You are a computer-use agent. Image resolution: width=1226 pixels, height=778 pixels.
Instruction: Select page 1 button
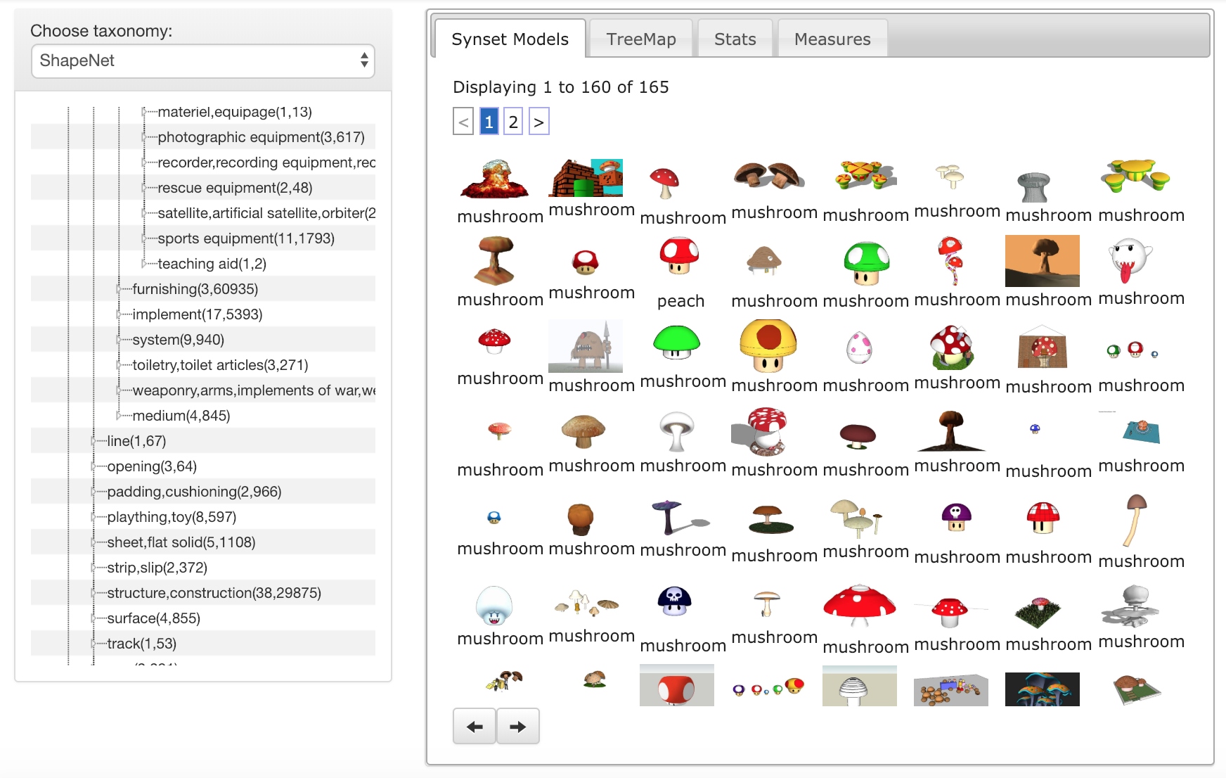pyautogui.click(x=489, y=122)
